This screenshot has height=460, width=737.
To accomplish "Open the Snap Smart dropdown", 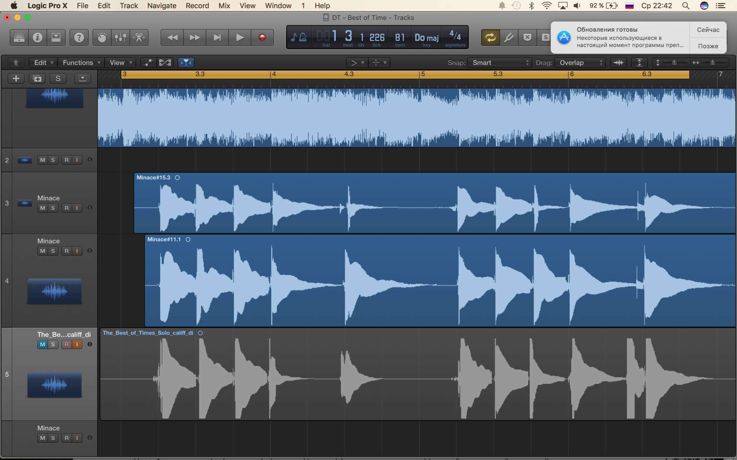I will [x=499, y=63].
